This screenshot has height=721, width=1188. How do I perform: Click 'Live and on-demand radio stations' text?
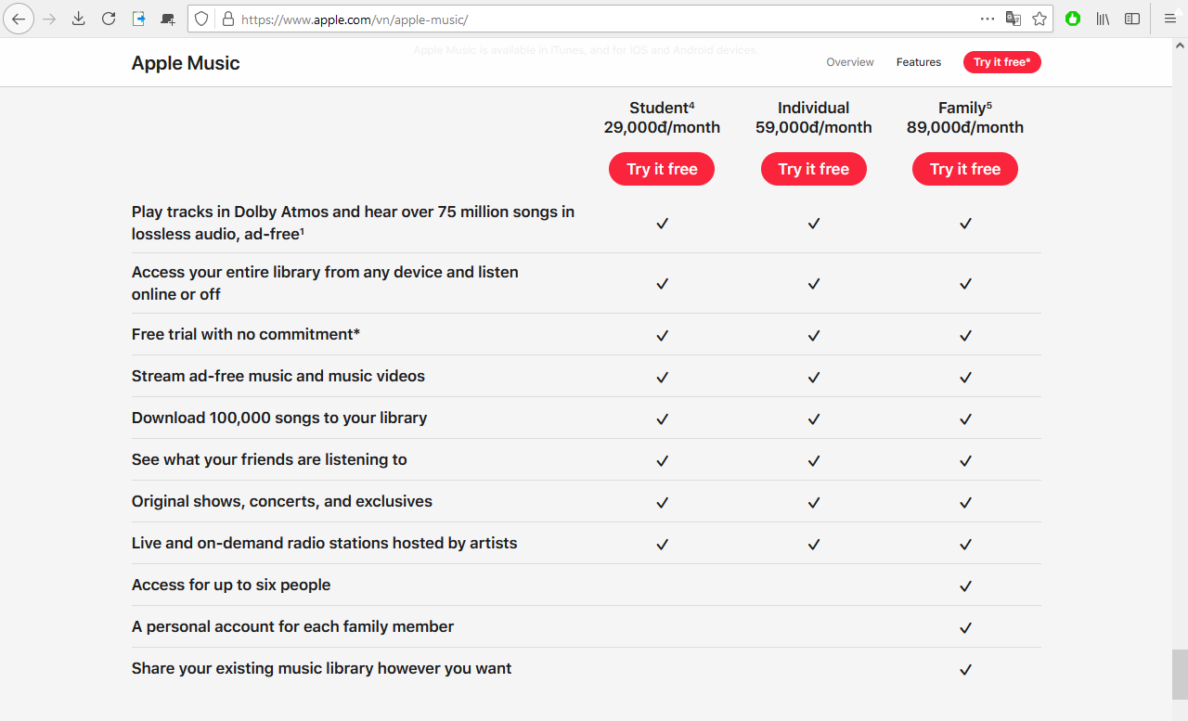click(x=325, y=543)
